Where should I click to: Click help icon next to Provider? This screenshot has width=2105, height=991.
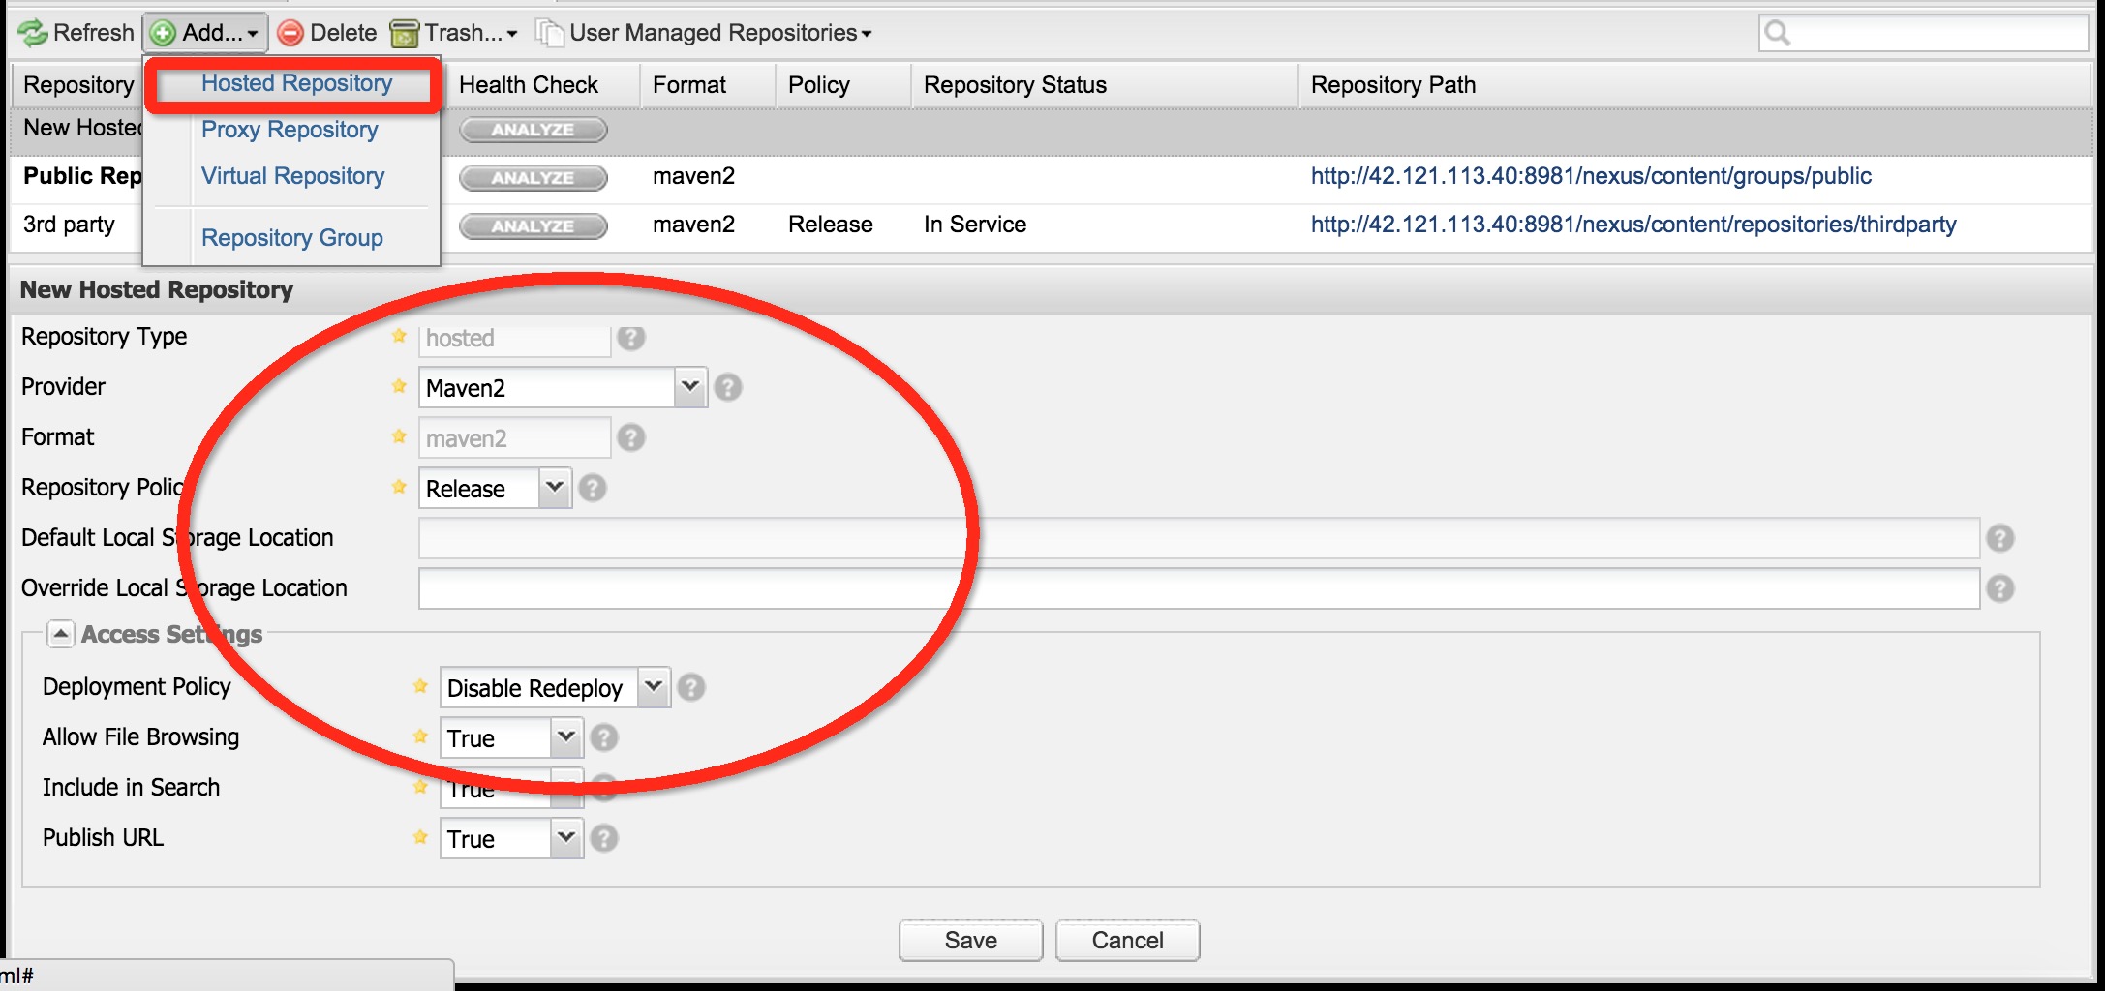pyautogui.click(x=728, y=388)
